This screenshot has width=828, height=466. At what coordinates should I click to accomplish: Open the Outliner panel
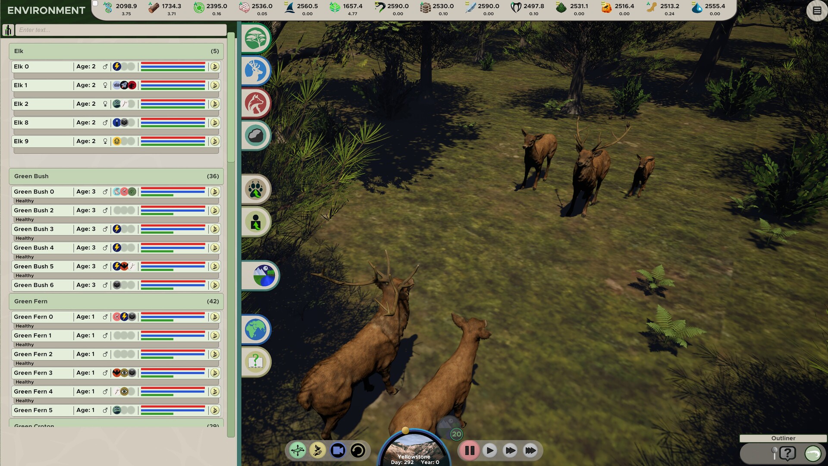tap(783, 438)
